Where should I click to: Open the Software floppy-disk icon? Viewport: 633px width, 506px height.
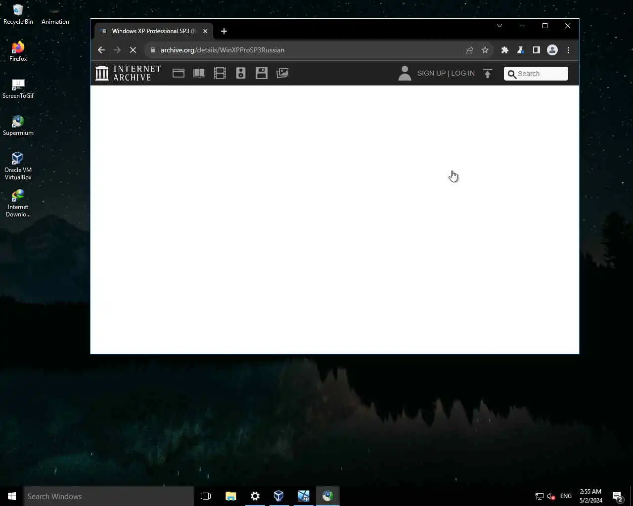pos(262,73)
